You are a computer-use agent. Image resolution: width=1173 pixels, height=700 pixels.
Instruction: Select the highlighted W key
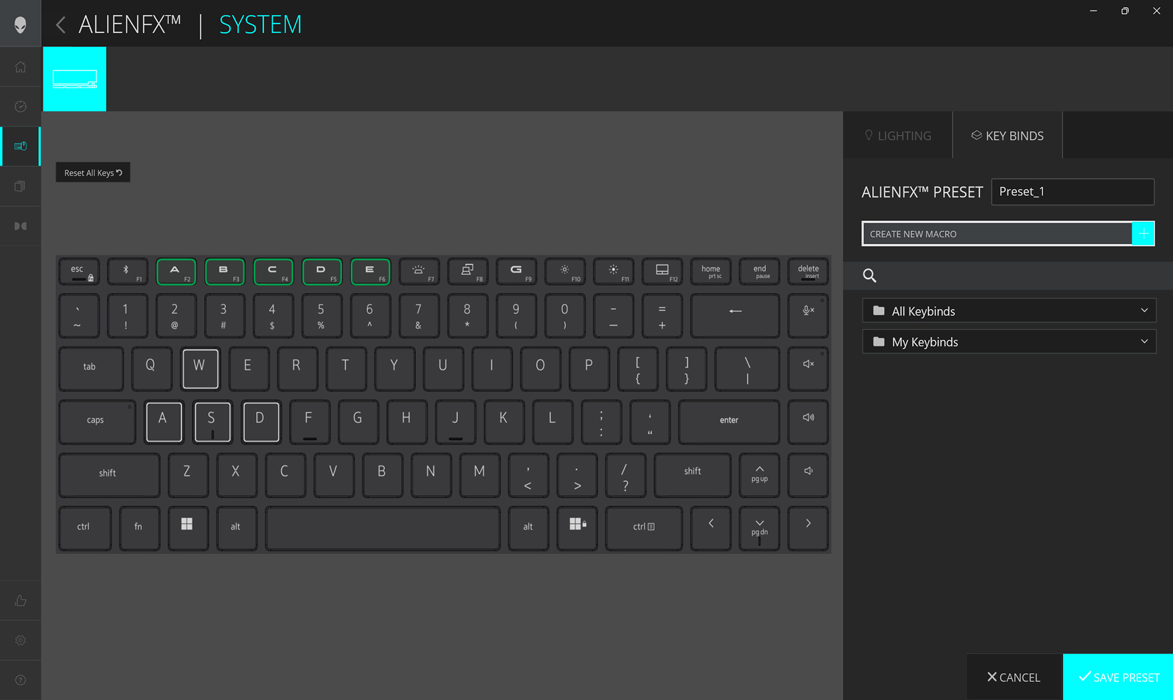click(x=201, y=369)
